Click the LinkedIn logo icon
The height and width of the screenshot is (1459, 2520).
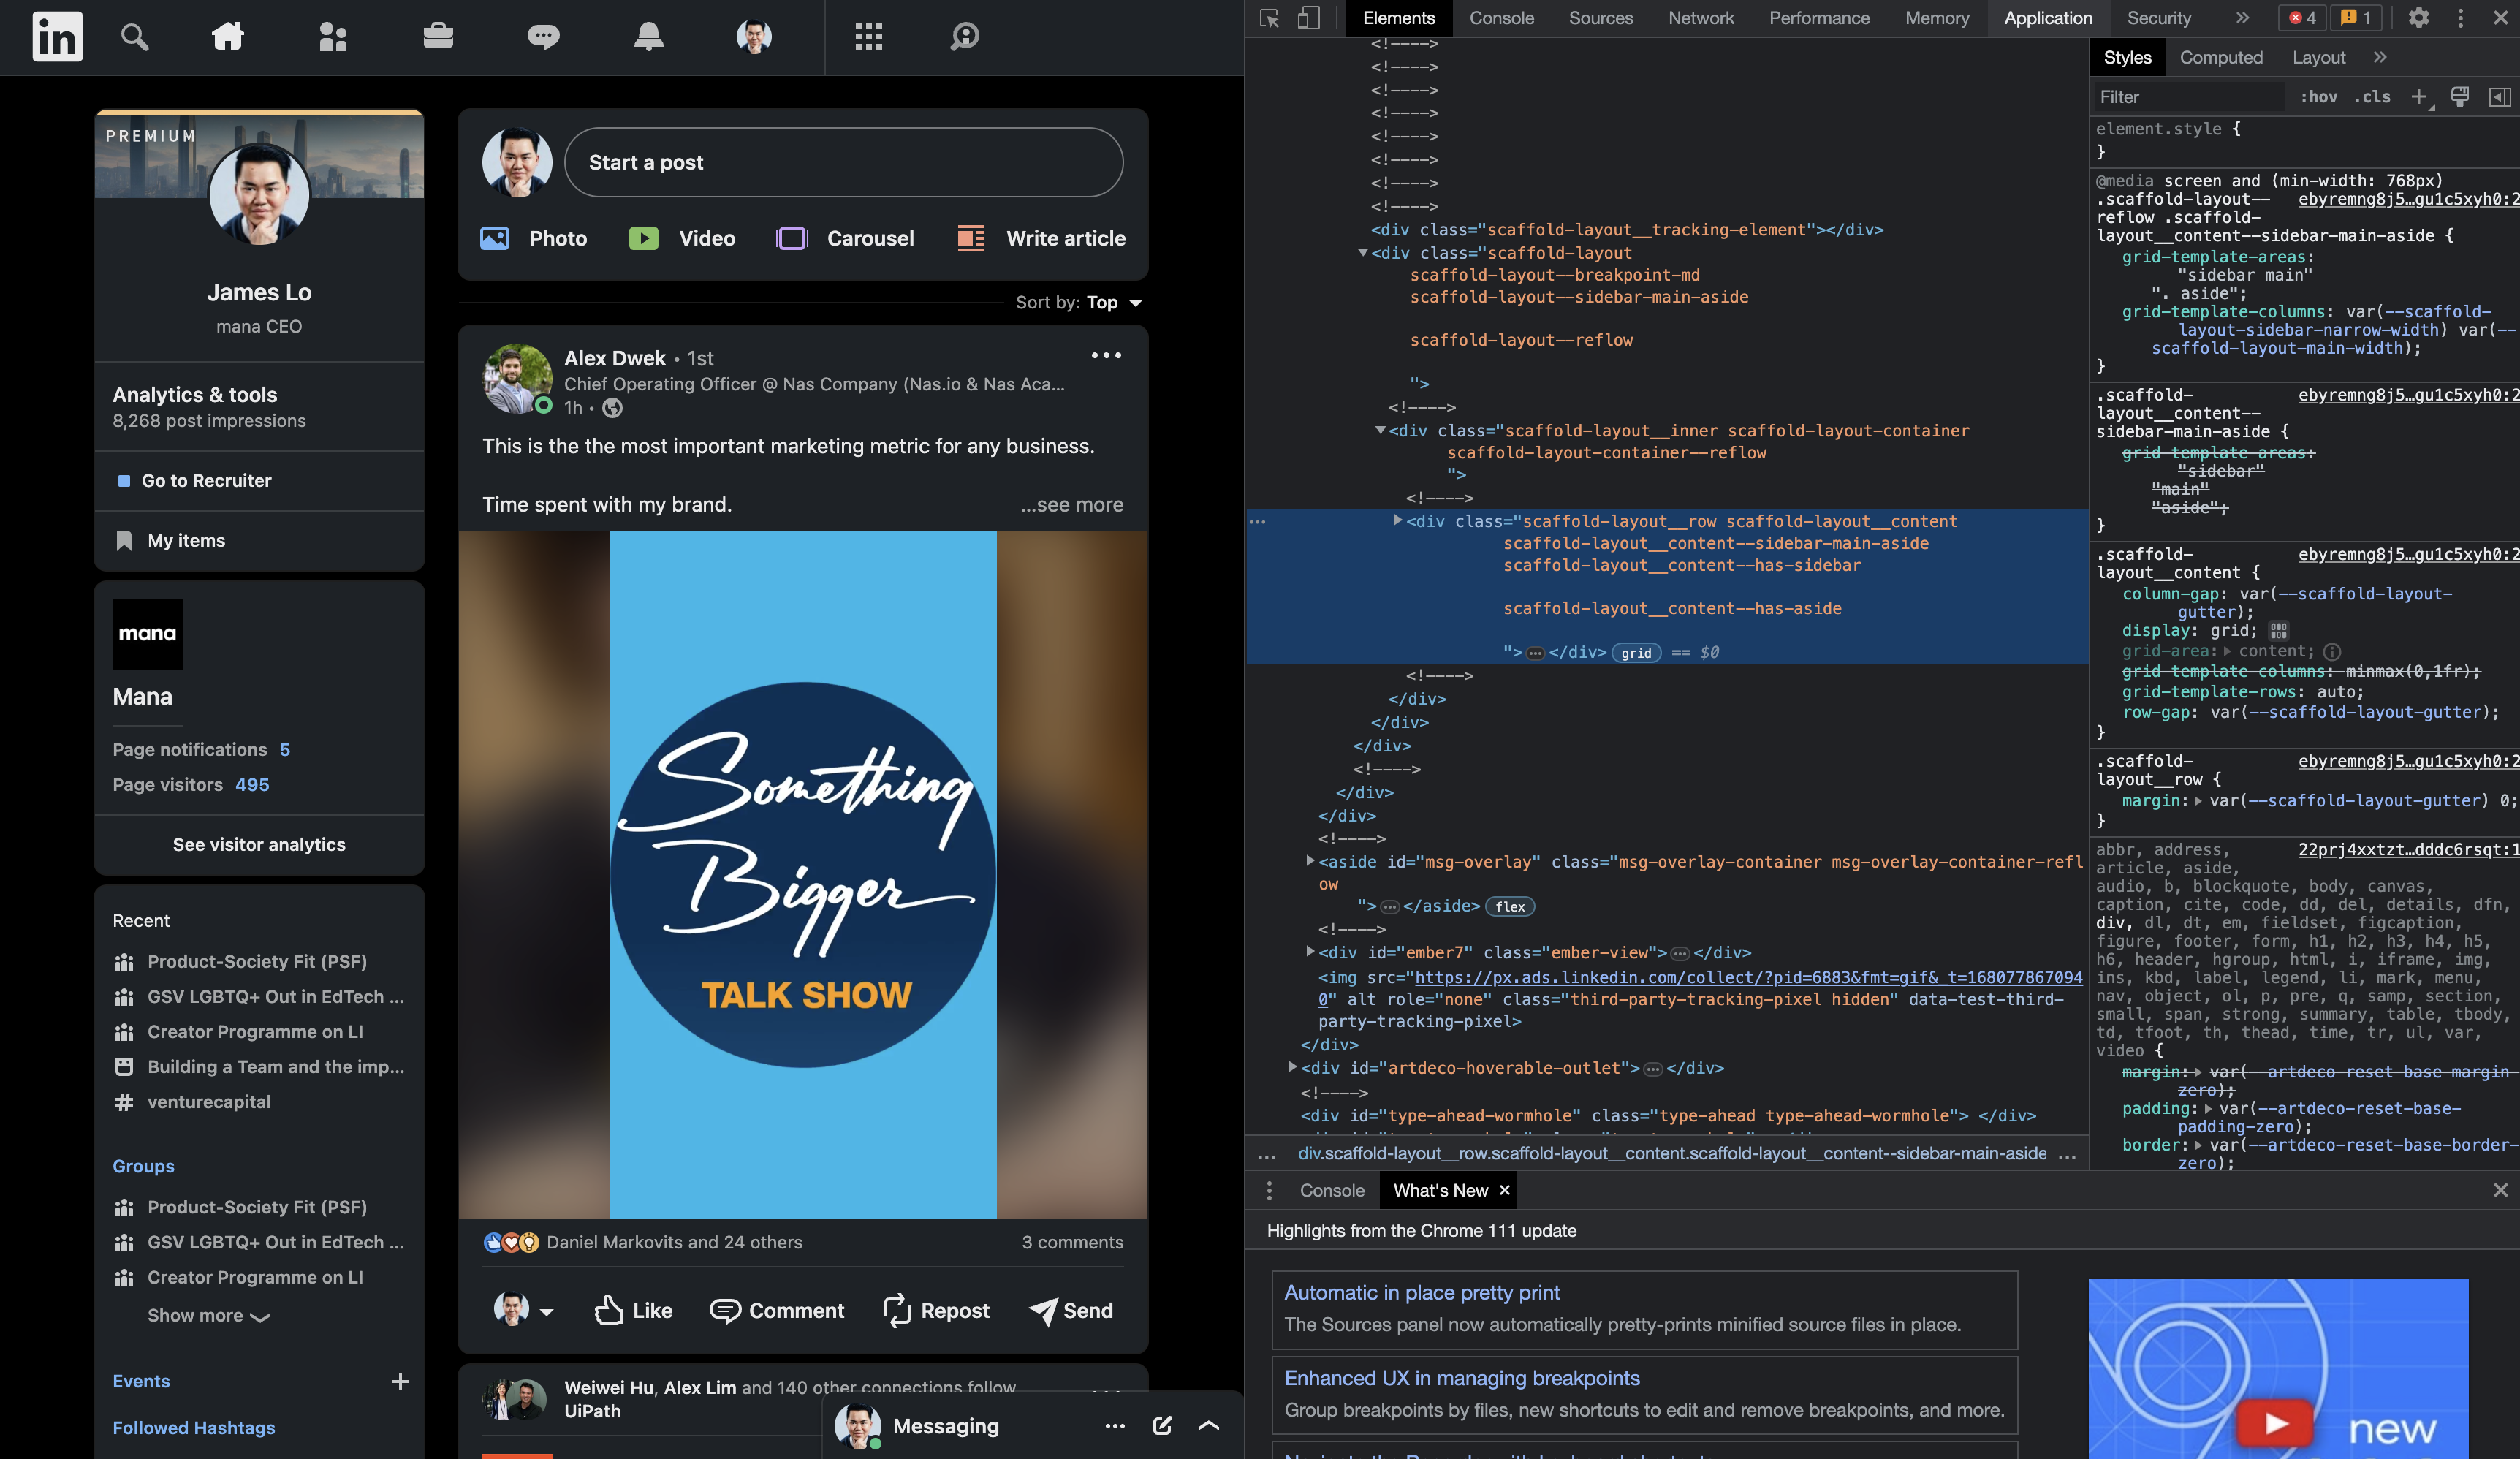57,37
